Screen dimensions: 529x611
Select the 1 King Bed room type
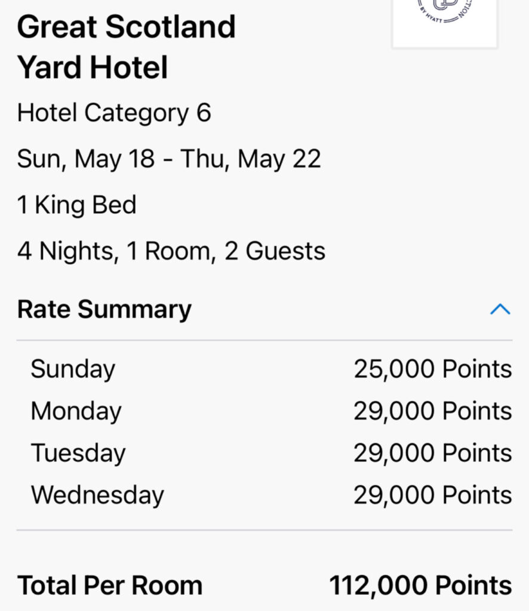pos(77,205)
